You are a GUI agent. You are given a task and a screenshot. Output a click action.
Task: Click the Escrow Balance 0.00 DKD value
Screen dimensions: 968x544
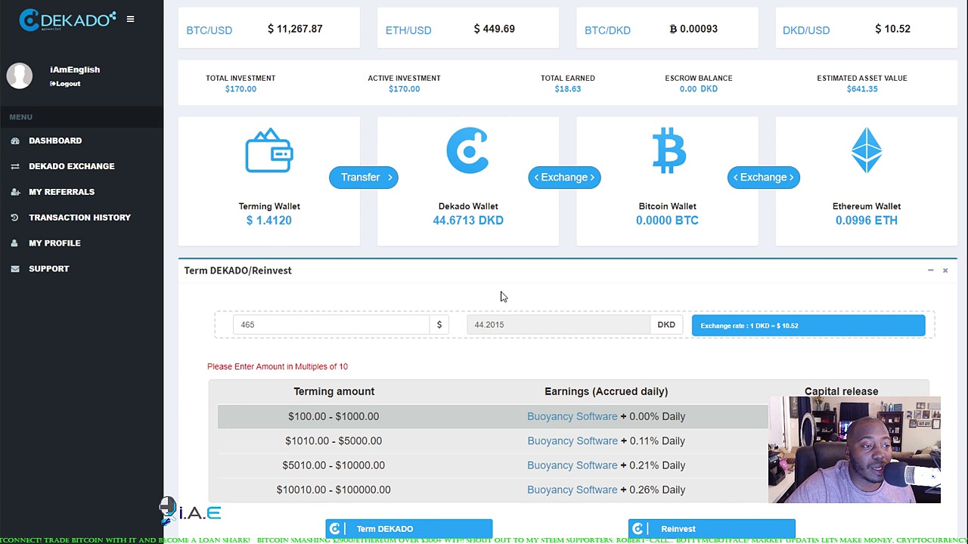(x=698, y=89)
